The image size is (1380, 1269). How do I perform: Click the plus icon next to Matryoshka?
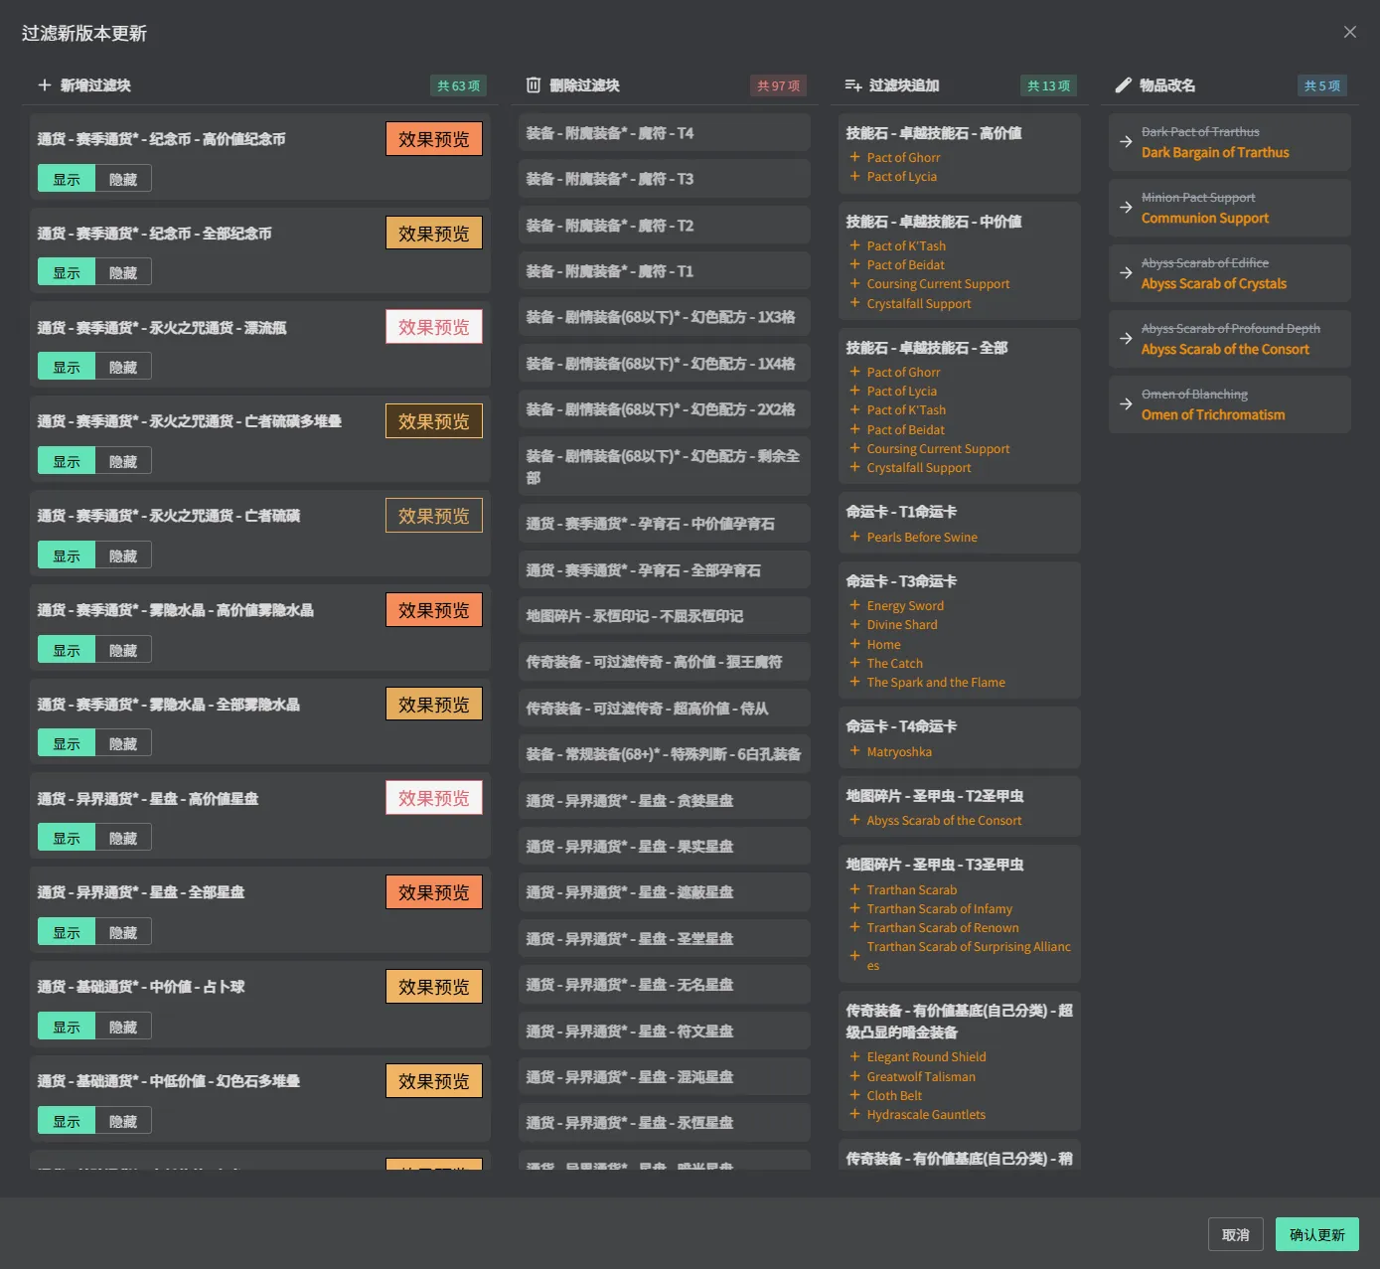coord(854,751)
